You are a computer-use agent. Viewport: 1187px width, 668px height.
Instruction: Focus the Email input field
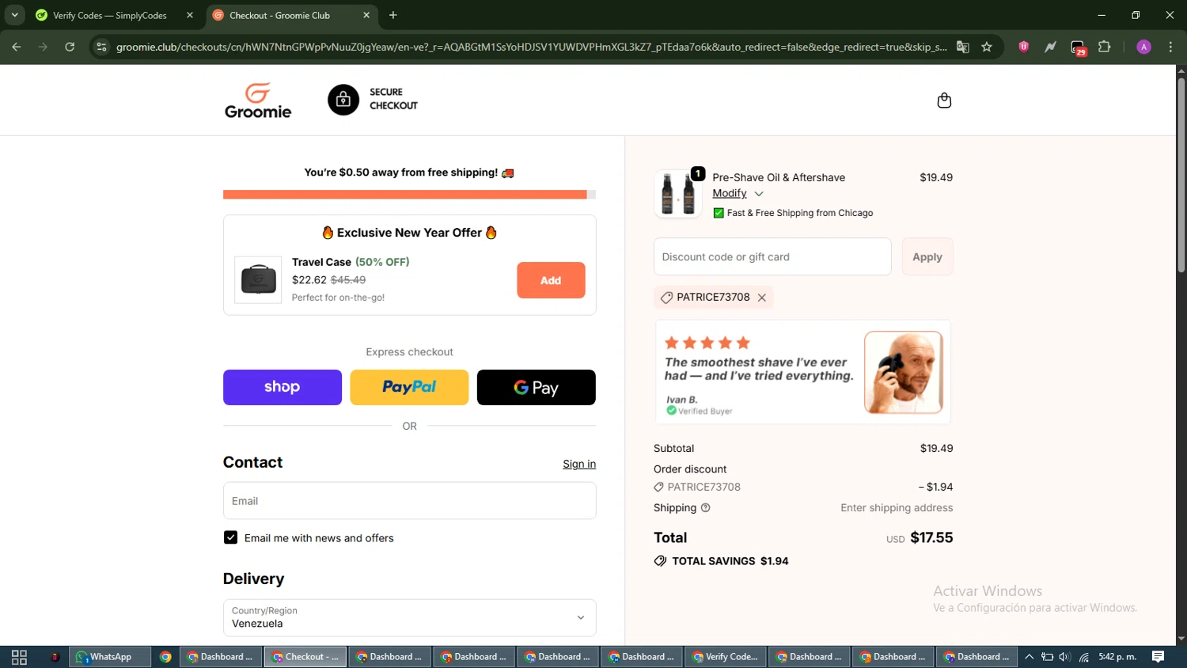(x=409, y=501)
